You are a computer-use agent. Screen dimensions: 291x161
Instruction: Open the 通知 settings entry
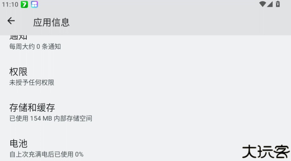click(18, 38)
